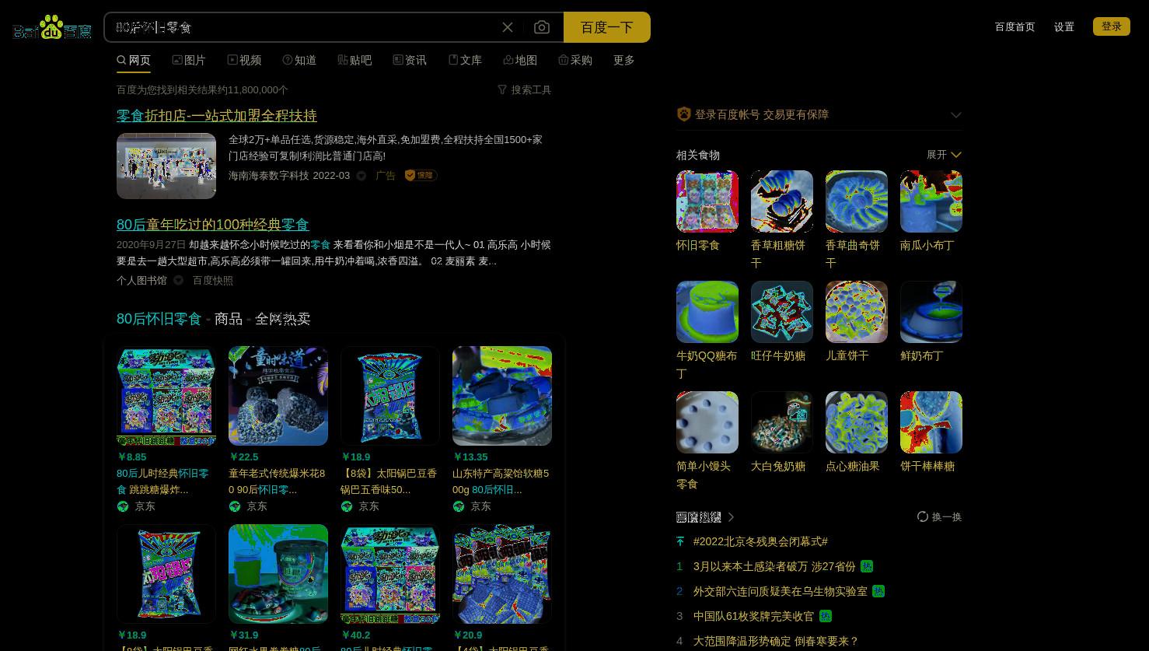Switch to the 知道 tab
Image resolution: width=1149 pixels, height=651 pixels.
299,60
